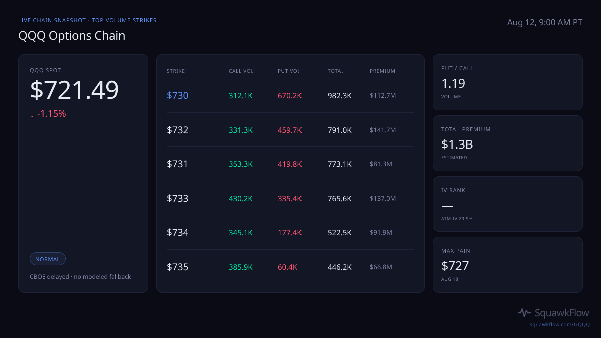Viewport: 601px width, 338px height.
Task: Sort by the PUT VOL column header
Action: pos(289,71)
